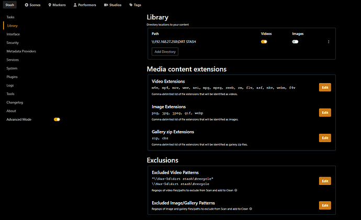Screen dimensions: 361x220
Task: Turn off Advanced Mode switch
Action: pyautogui.click(x=57, y=119)
